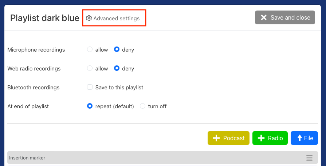Click the hamburger handle on Insertion marker

[x=309, y=158]
